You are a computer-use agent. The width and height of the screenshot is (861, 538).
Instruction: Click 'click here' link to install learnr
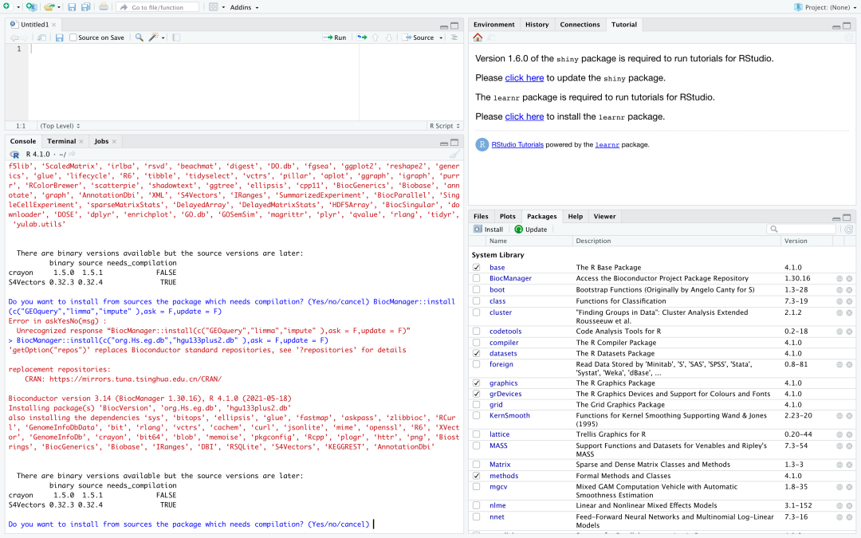(x=525, y=116)
